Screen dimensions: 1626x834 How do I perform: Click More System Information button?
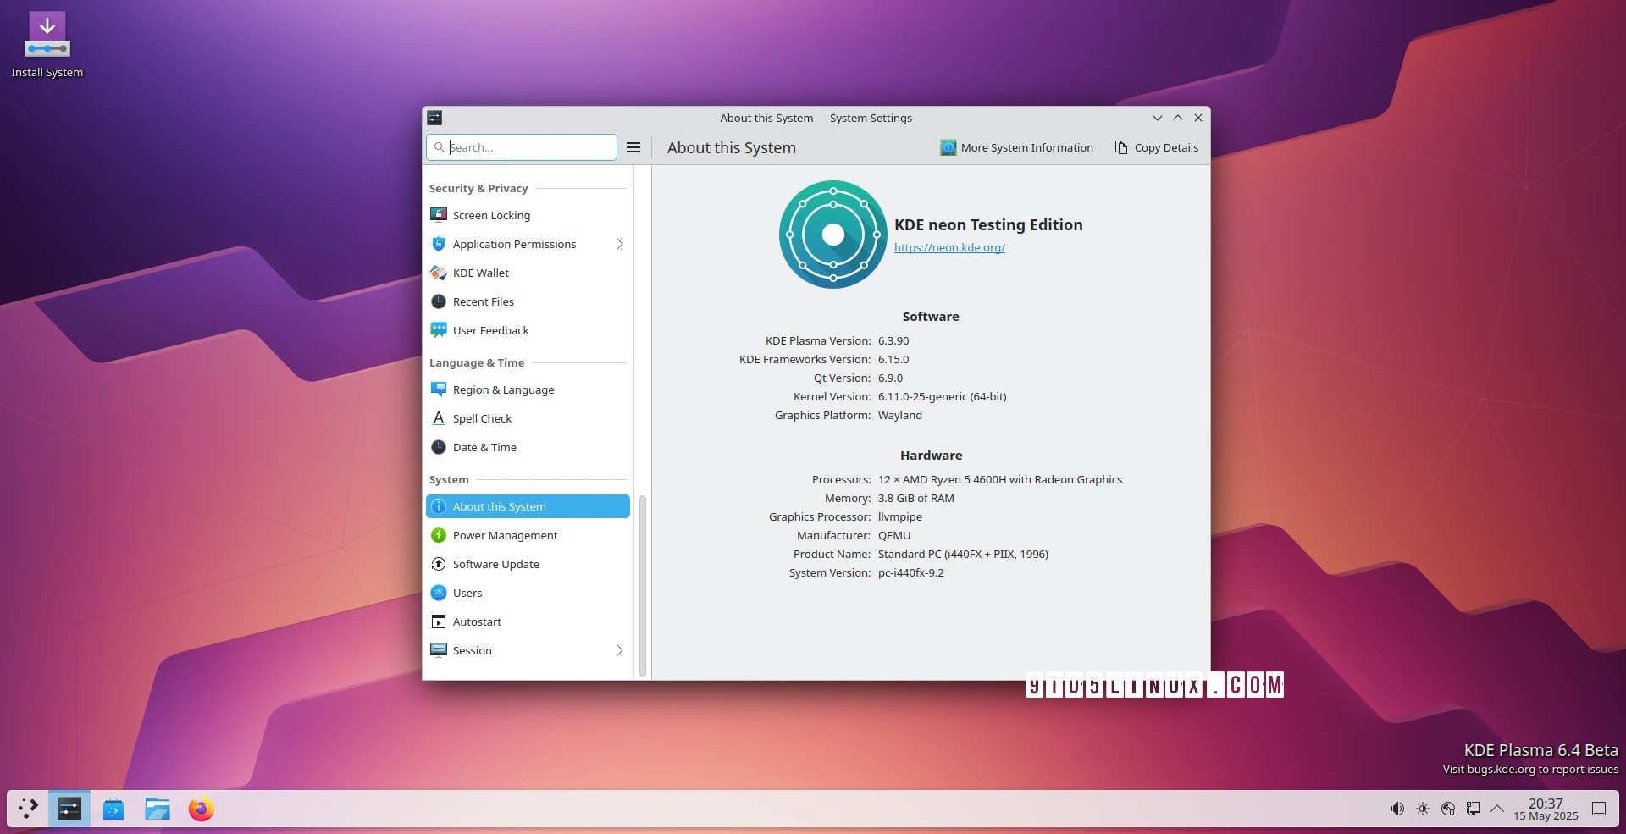(1017, 147)
